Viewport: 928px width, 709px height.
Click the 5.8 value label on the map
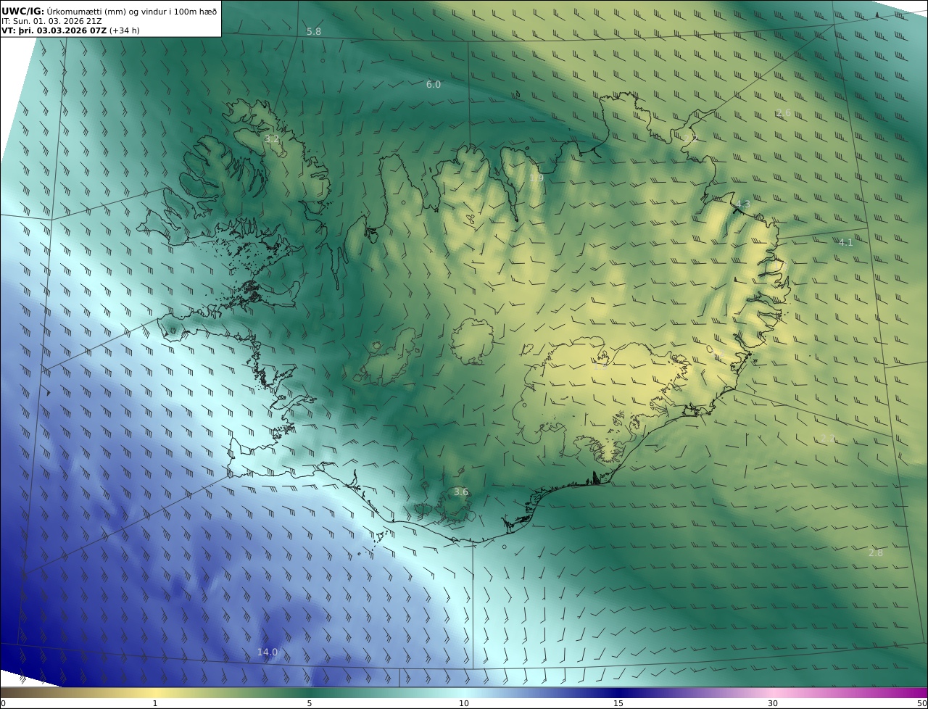(314, 32)
